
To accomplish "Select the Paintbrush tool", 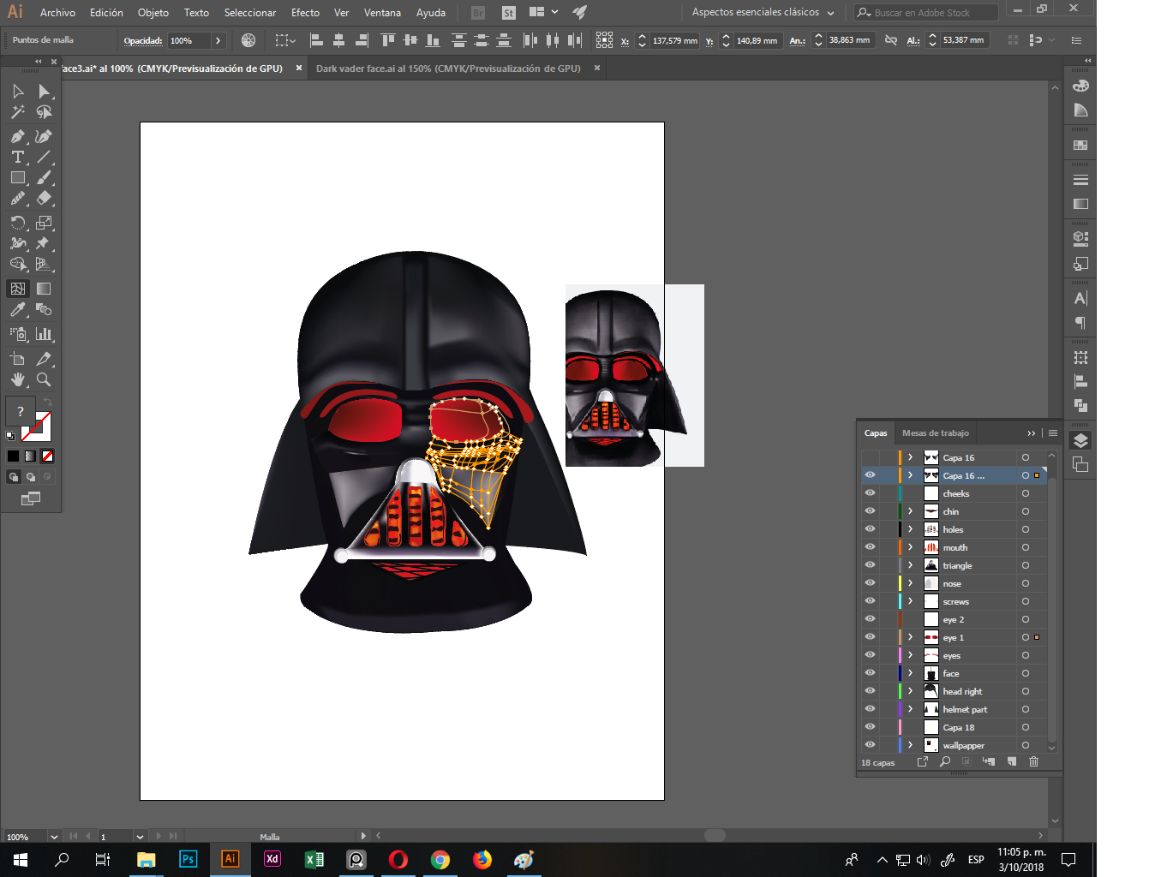I will tap(44, 177).
